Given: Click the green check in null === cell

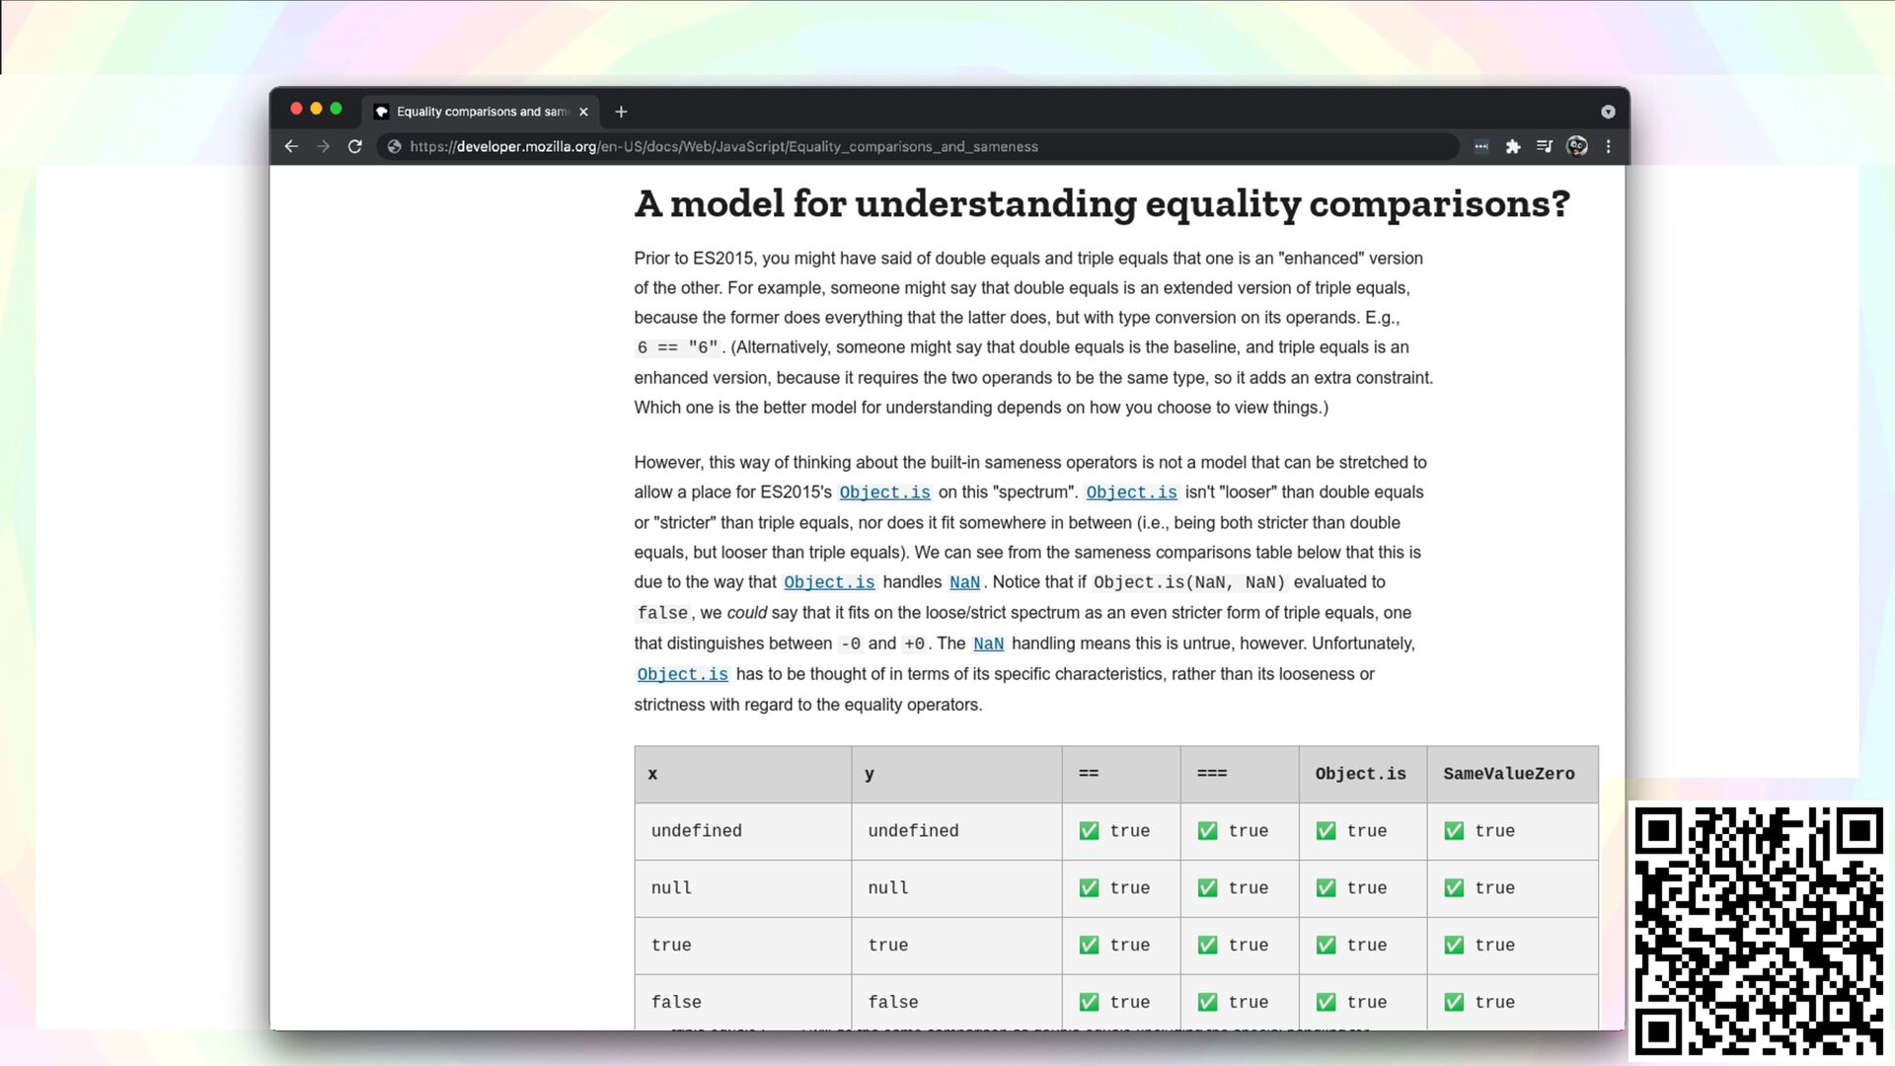Looking at the screenshot, I should [x=1207, y=888].
